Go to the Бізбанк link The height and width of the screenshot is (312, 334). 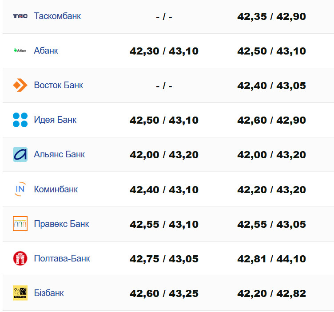48,293
